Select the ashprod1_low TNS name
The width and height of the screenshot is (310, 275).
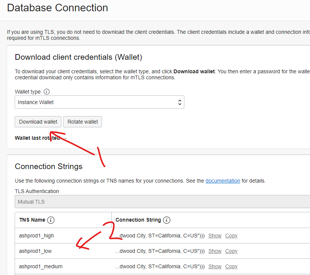point(35,251)
